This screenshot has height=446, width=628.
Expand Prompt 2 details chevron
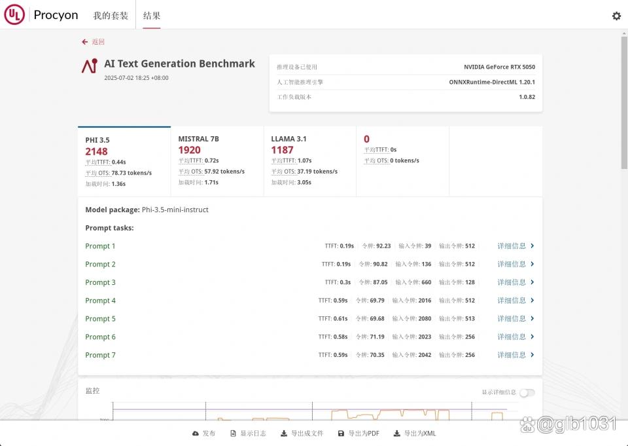(x=532, y=264)
